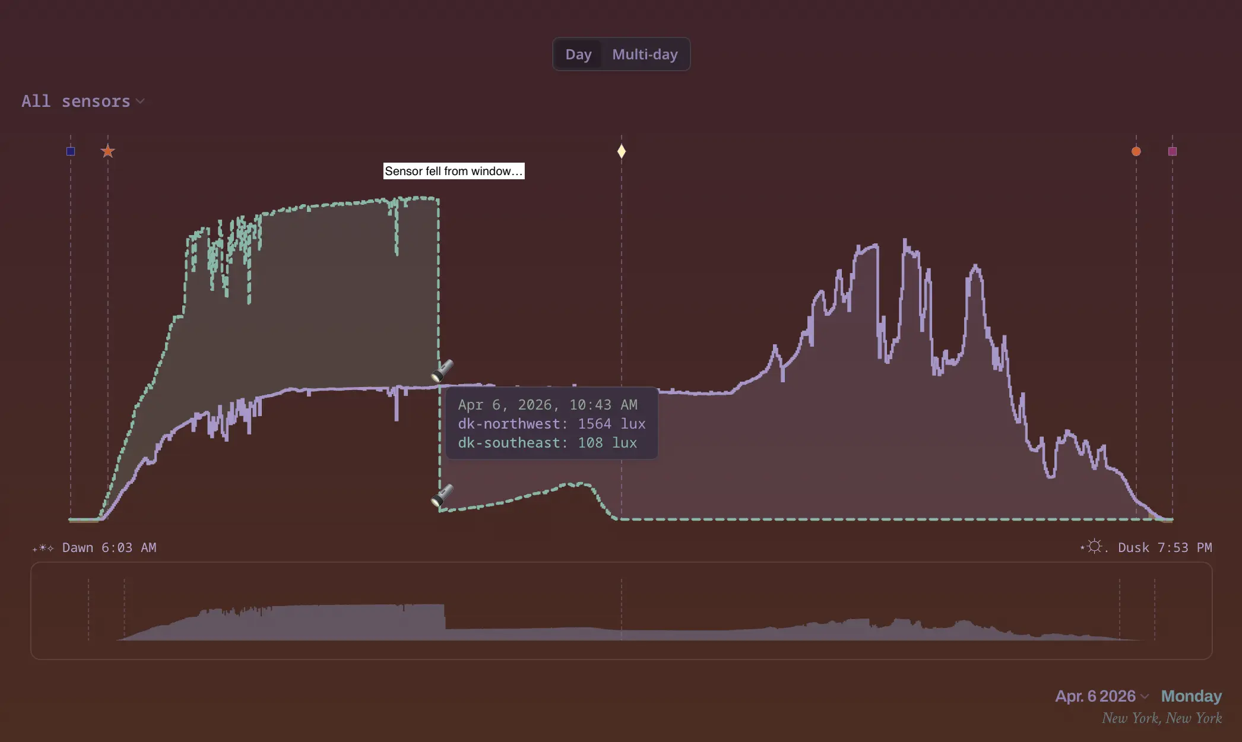Expand the Apr. 6 2026 date picker
This screenshot has height=742, width=1242.
(x=1095, y=696)
